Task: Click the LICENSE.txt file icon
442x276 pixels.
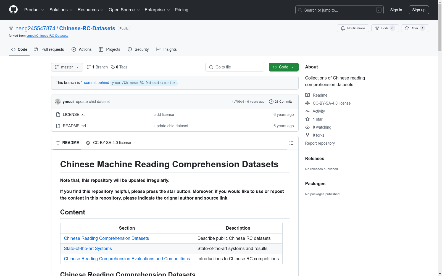Action: point(58,115)
